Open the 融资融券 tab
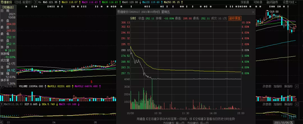Viewport: 303px width, 124px height. pos(272,2)
